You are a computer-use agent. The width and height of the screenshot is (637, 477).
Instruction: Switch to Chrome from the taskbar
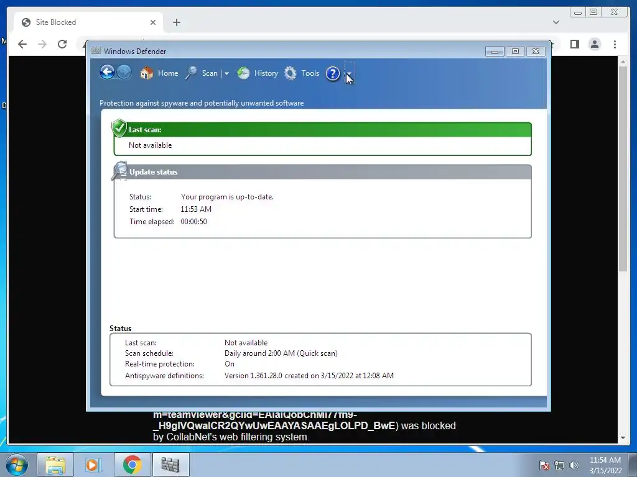coord(132,465)
